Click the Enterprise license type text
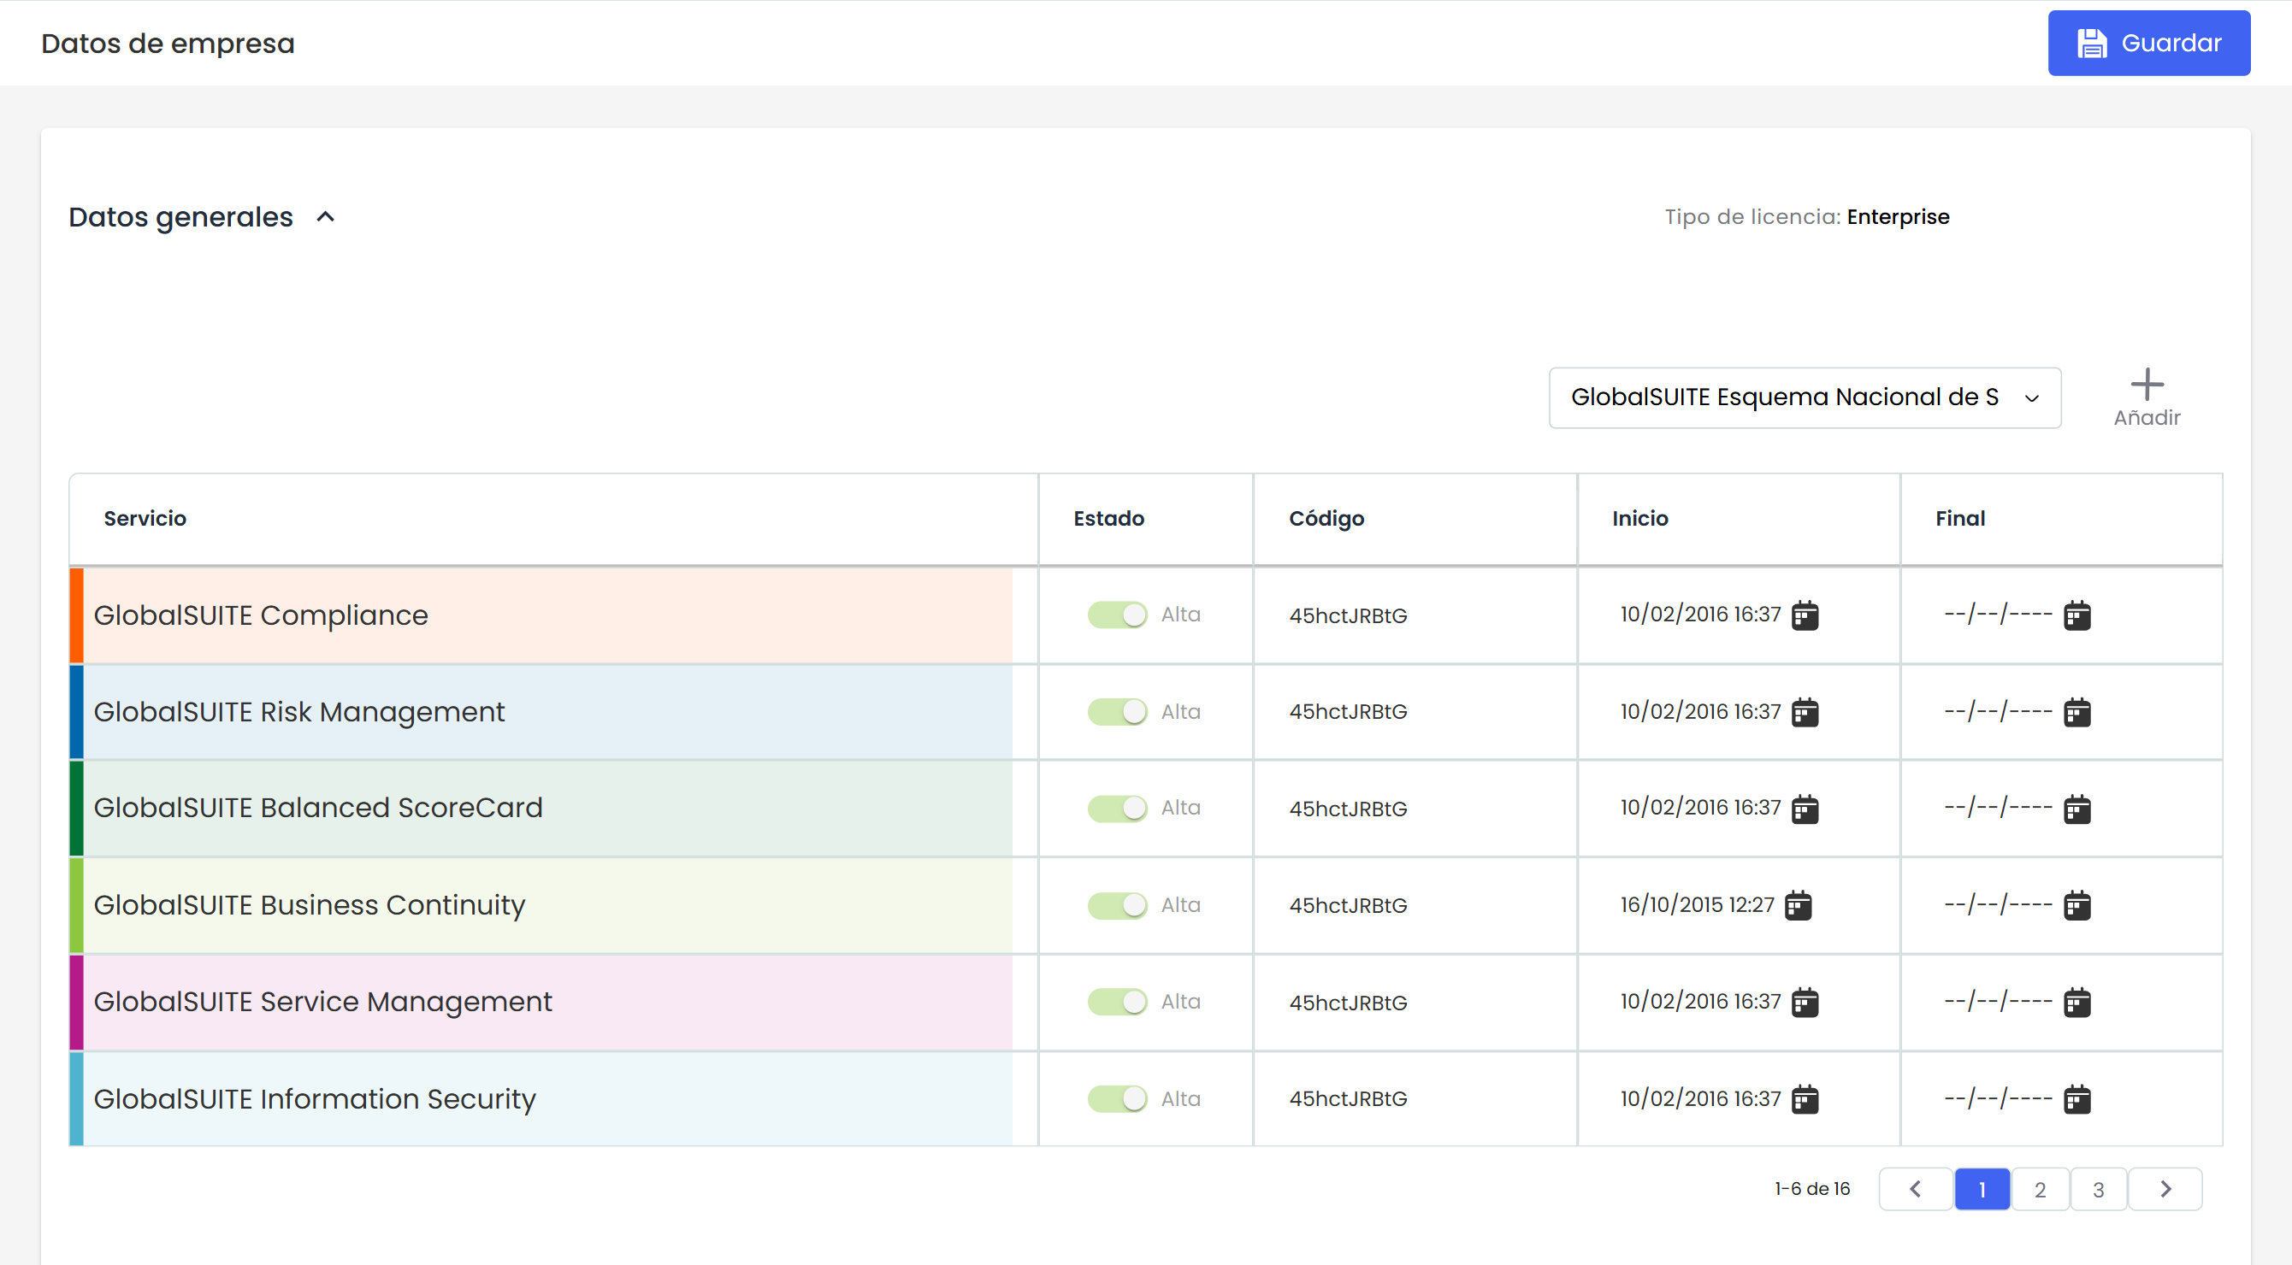 pos(1898,217)
